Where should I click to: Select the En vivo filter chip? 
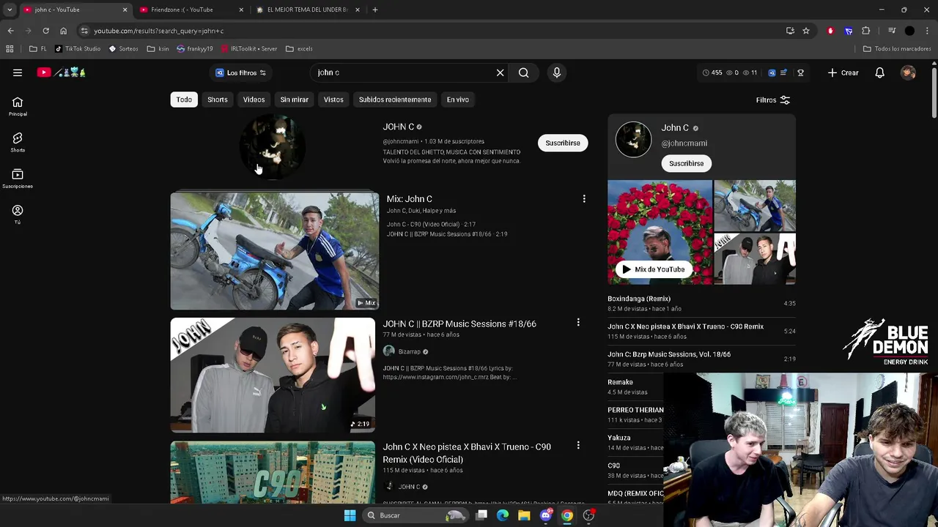click(458, 100)
